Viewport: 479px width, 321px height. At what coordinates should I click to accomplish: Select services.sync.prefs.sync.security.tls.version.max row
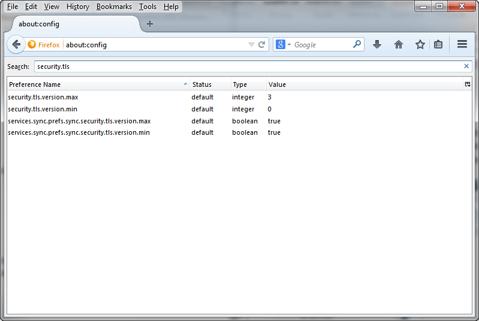click(x=240, y=121)
